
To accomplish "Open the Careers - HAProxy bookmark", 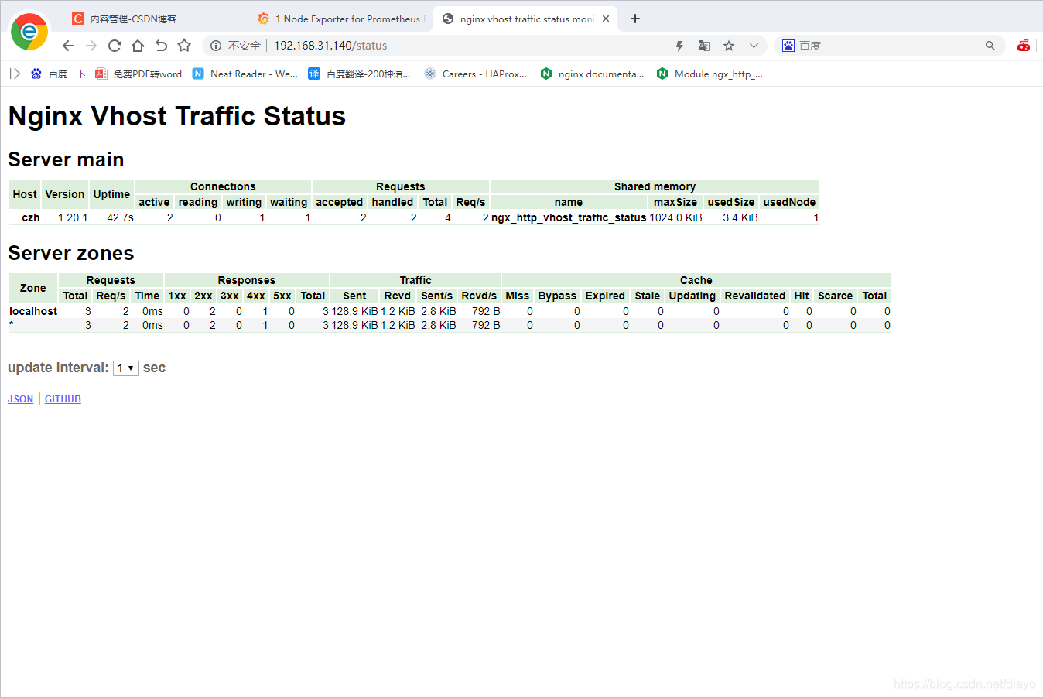I will pos(475,74).
